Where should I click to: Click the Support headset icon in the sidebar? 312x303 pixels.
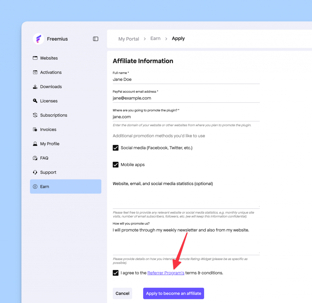tap(35, 172)
